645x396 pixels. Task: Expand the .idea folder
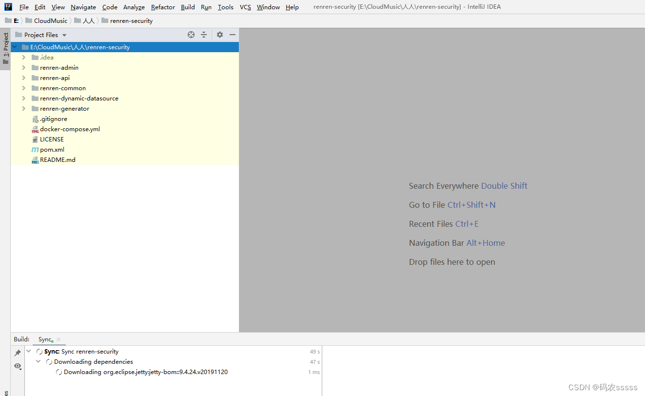point(24,58)
